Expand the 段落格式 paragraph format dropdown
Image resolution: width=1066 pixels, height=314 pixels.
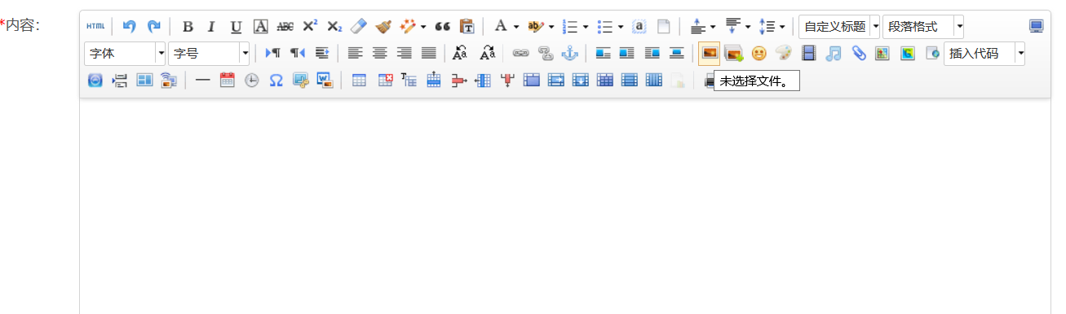pyautogui.click(x=923, y=26)
